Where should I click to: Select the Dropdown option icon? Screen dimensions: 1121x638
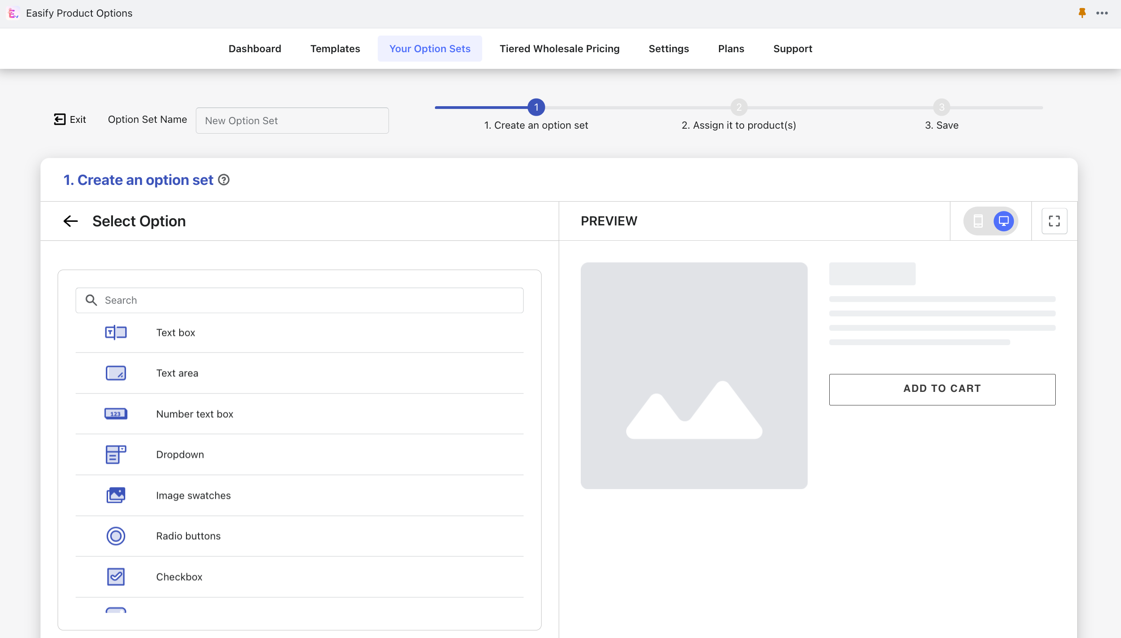point(116,454)
